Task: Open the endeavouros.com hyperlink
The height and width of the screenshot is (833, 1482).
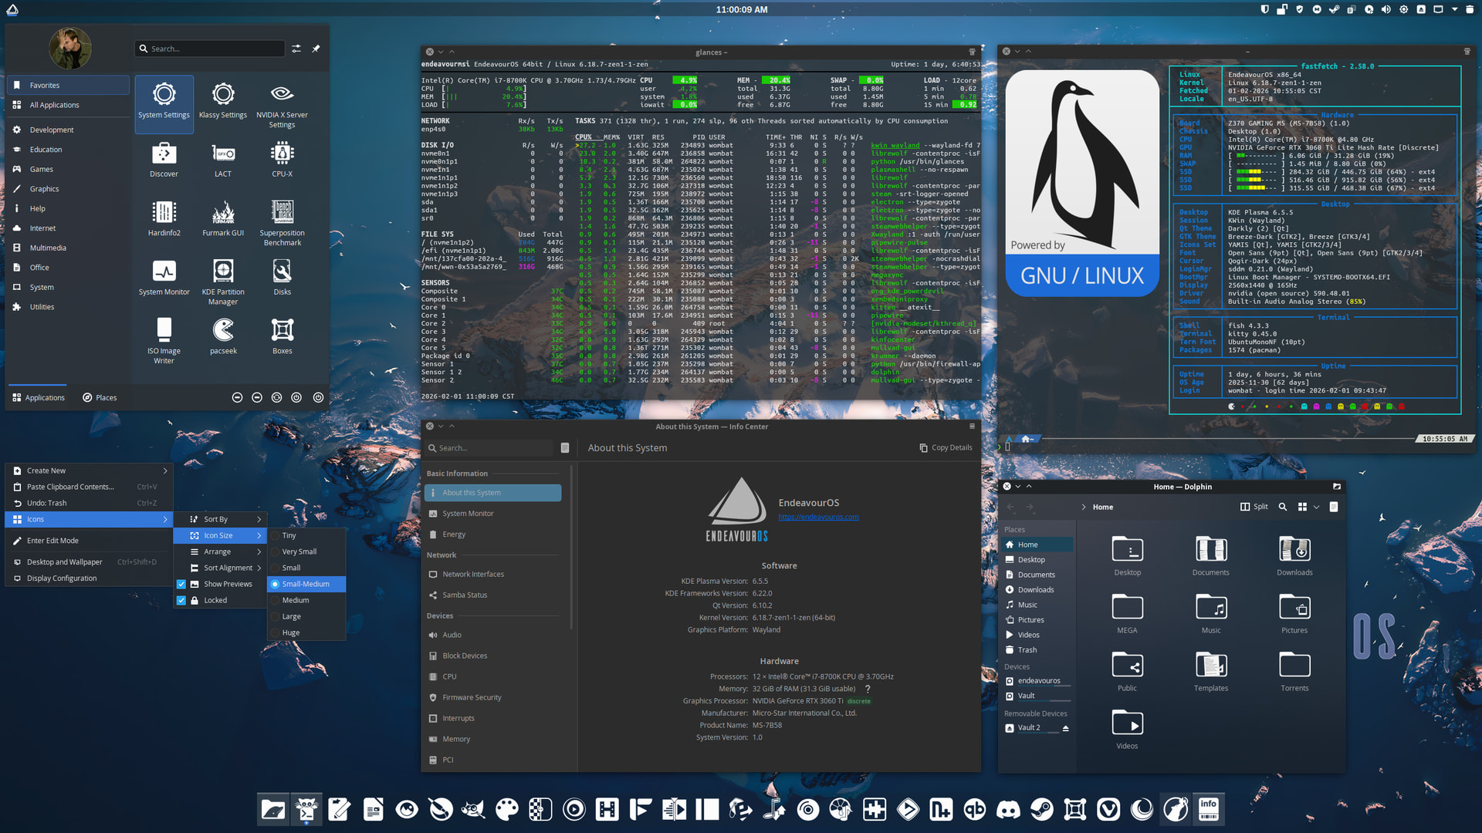Action: pos(818,517)
